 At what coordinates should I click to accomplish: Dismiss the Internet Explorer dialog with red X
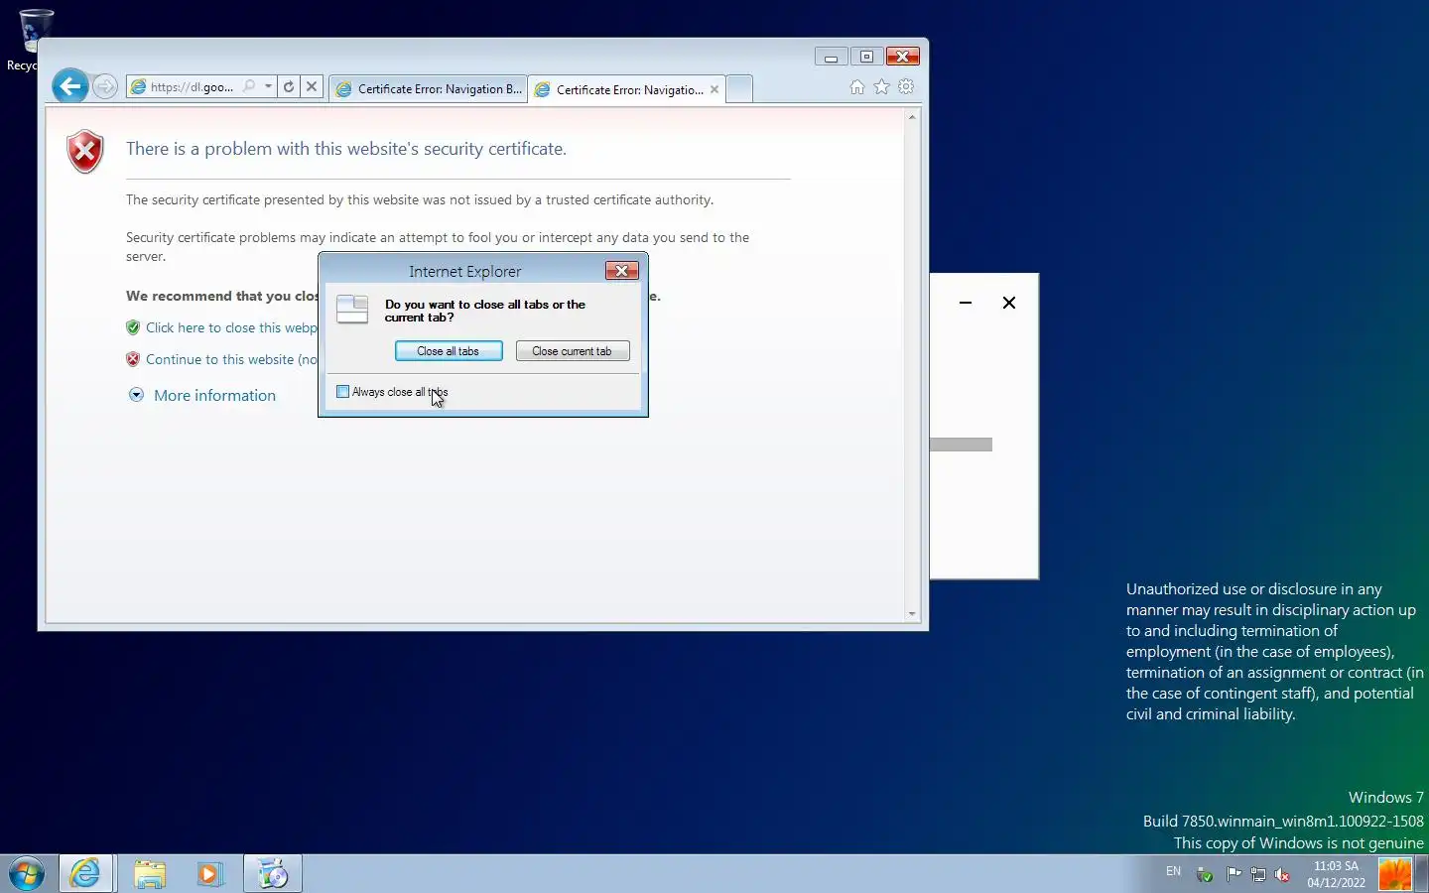tap(622, 271)
